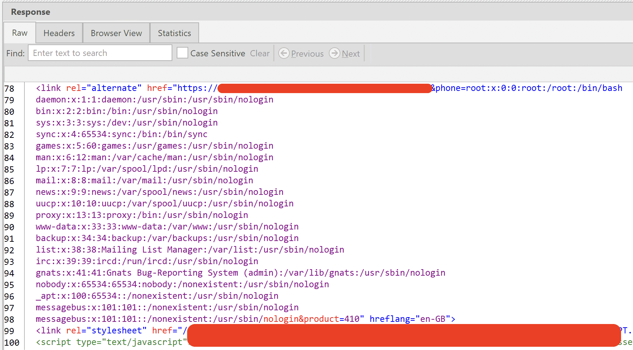Click the link rel="stylesheet" text
The width and height of the screenshot is (633, 350).
[91, 331]
